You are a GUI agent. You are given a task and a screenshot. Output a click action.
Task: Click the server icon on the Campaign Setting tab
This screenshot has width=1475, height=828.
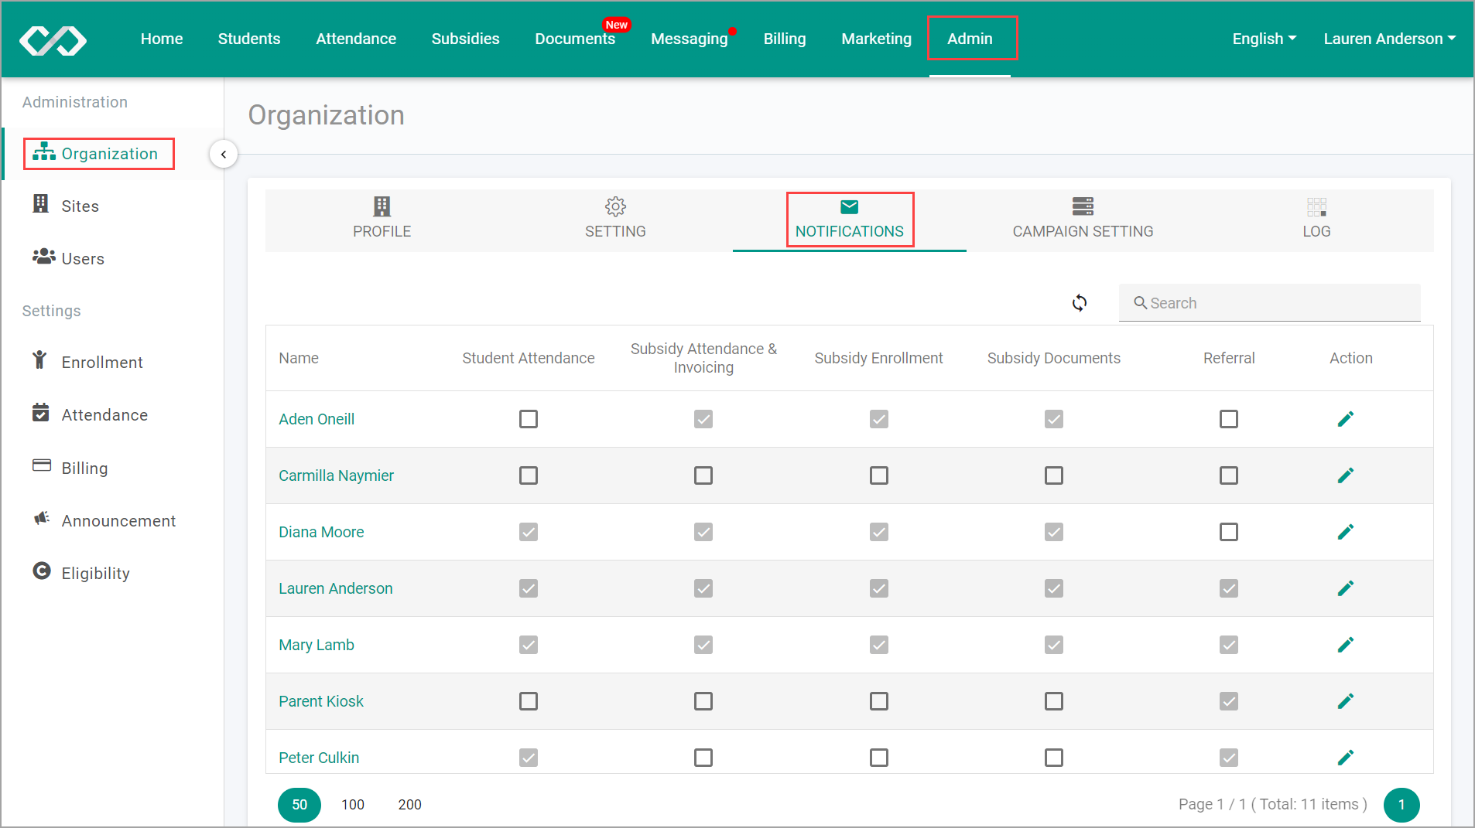[x=1083, y=206]
